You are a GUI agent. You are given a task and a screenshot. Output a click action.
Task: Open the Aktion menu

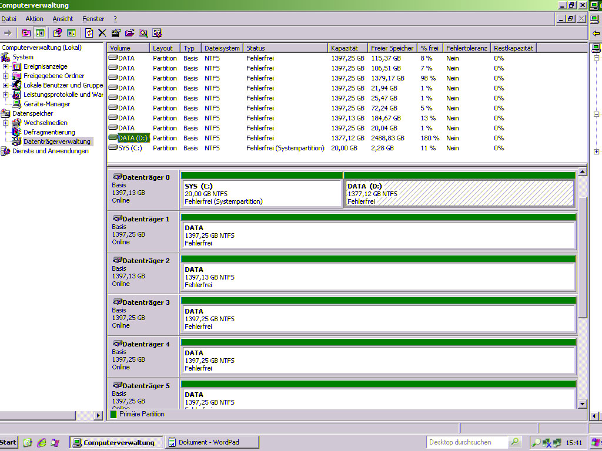(34, 19)
